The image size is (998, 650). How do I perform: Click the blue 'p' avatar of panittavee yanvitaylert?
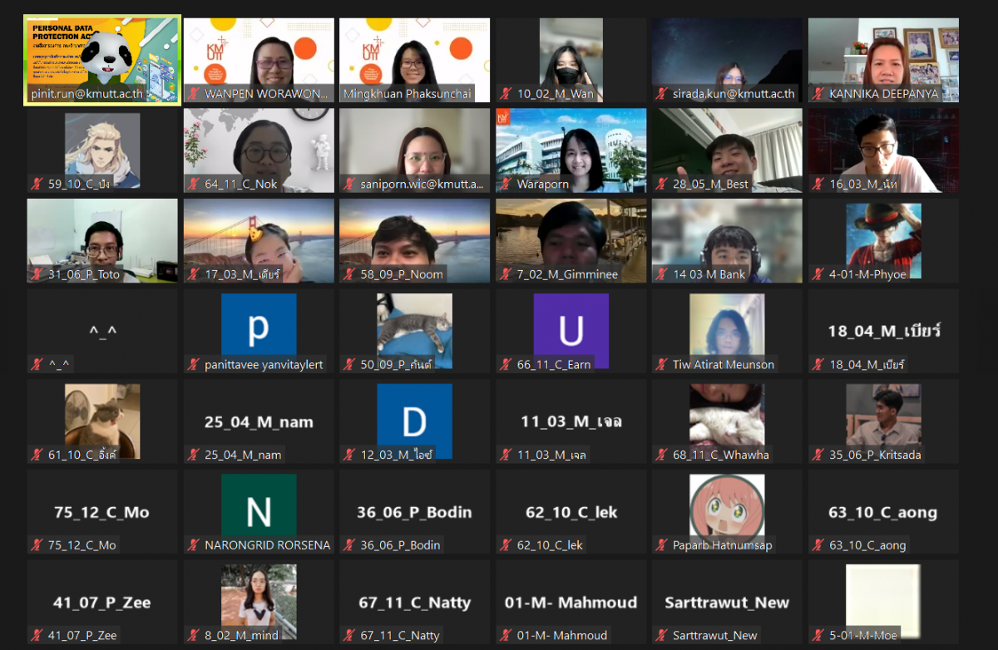coord(259,331)
